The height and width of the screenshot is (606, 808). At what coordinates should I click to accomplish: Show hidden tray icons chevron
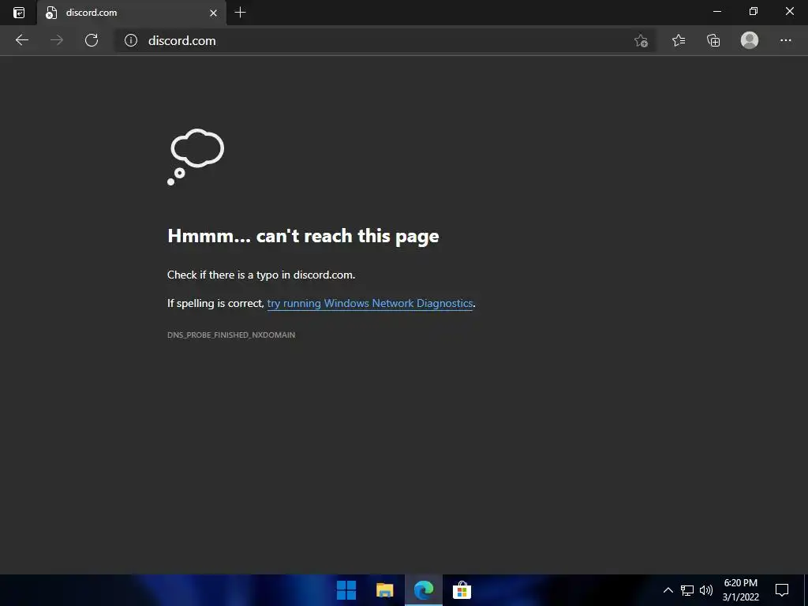coord(668,590)
